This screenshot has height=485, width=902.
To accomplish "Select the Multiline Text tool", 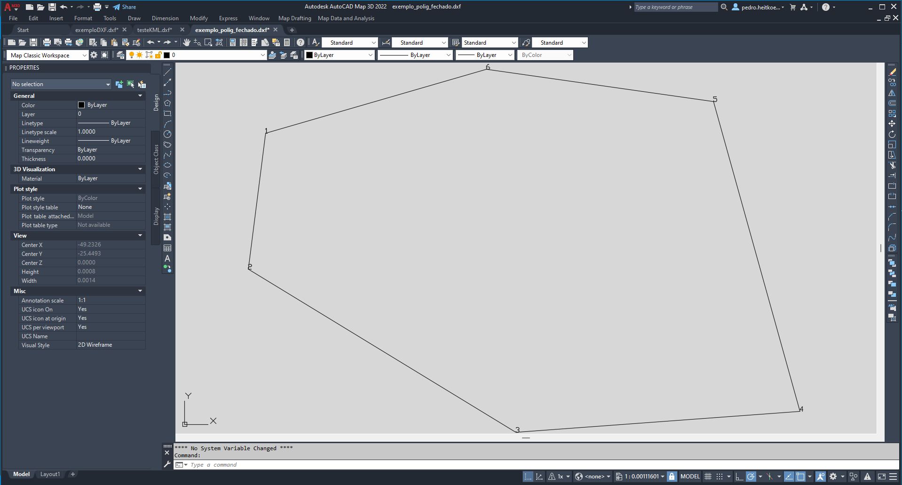I will (x=167, y=258).
